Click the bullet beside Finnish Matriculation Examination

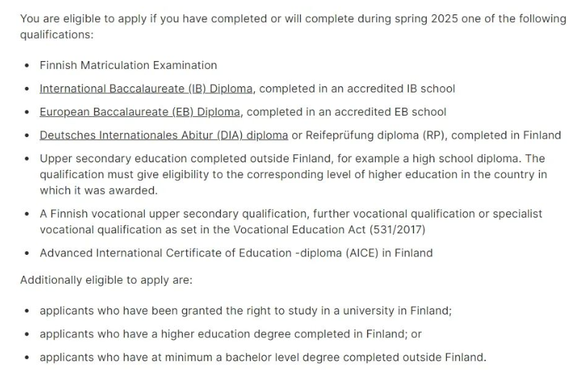[27, 65]
